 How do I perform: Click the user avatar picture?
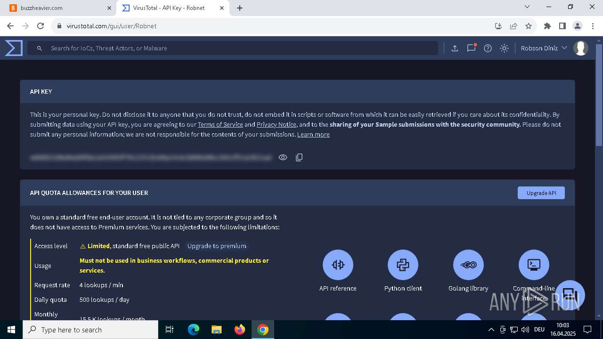(581, 48)
